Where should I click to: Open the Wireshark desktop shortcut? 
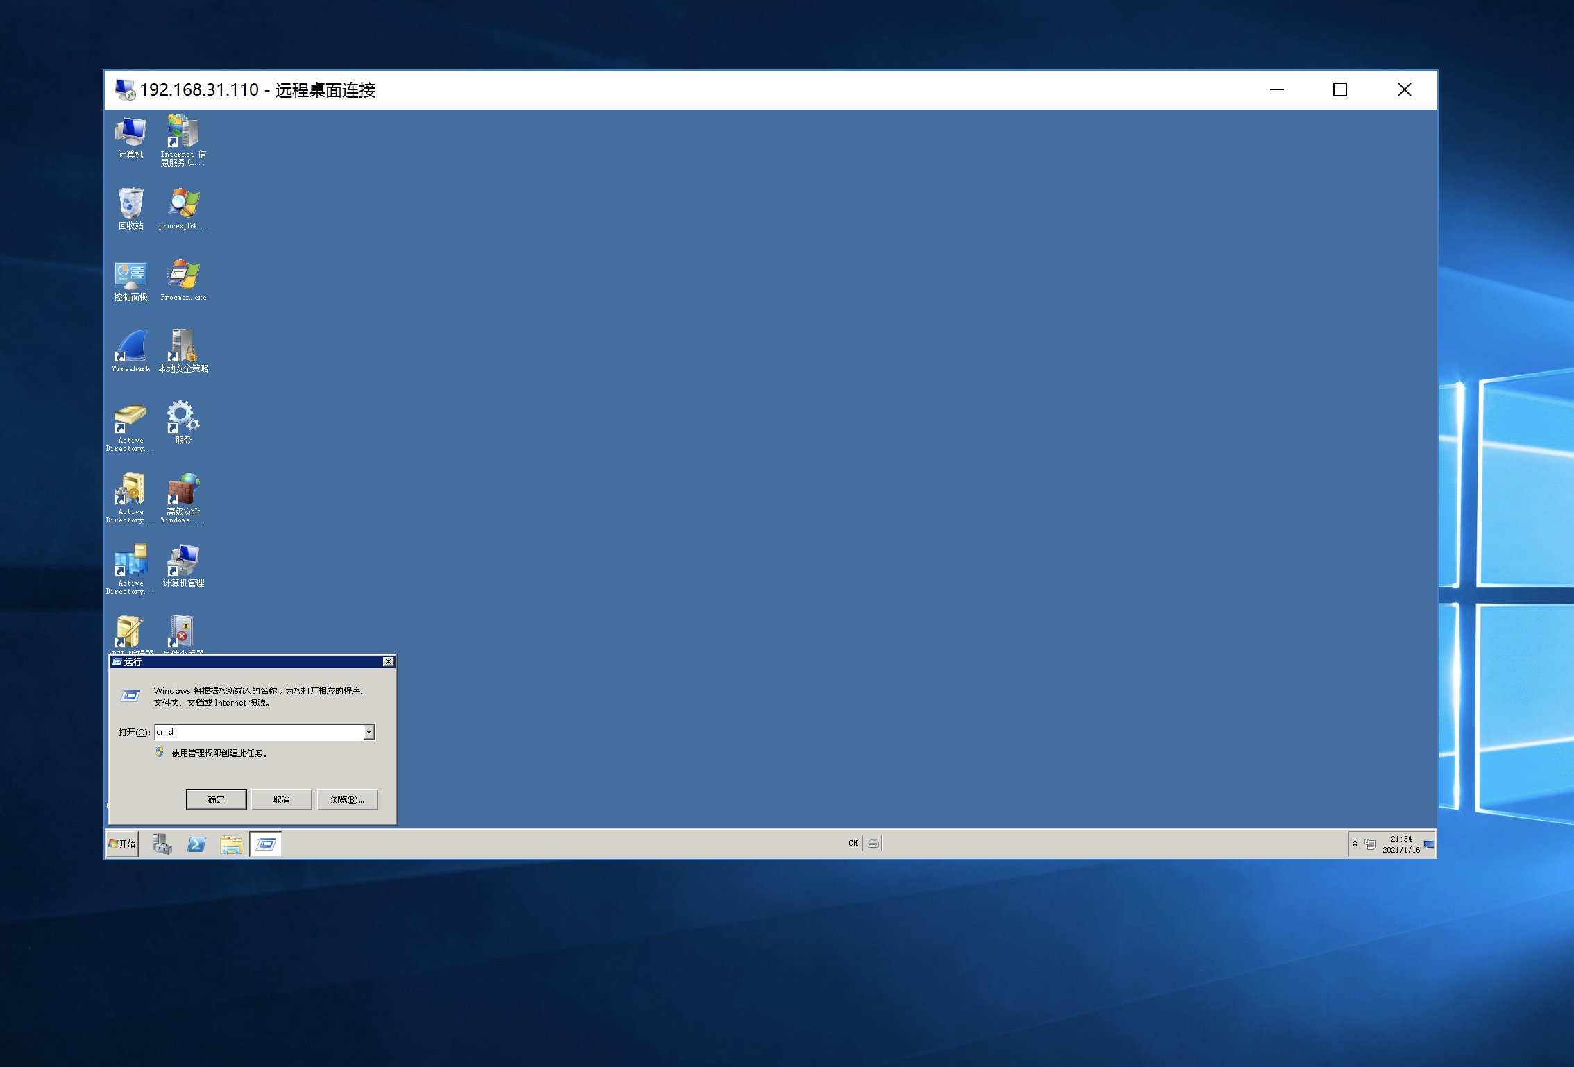pyautogui.click(x=130, y=346)
